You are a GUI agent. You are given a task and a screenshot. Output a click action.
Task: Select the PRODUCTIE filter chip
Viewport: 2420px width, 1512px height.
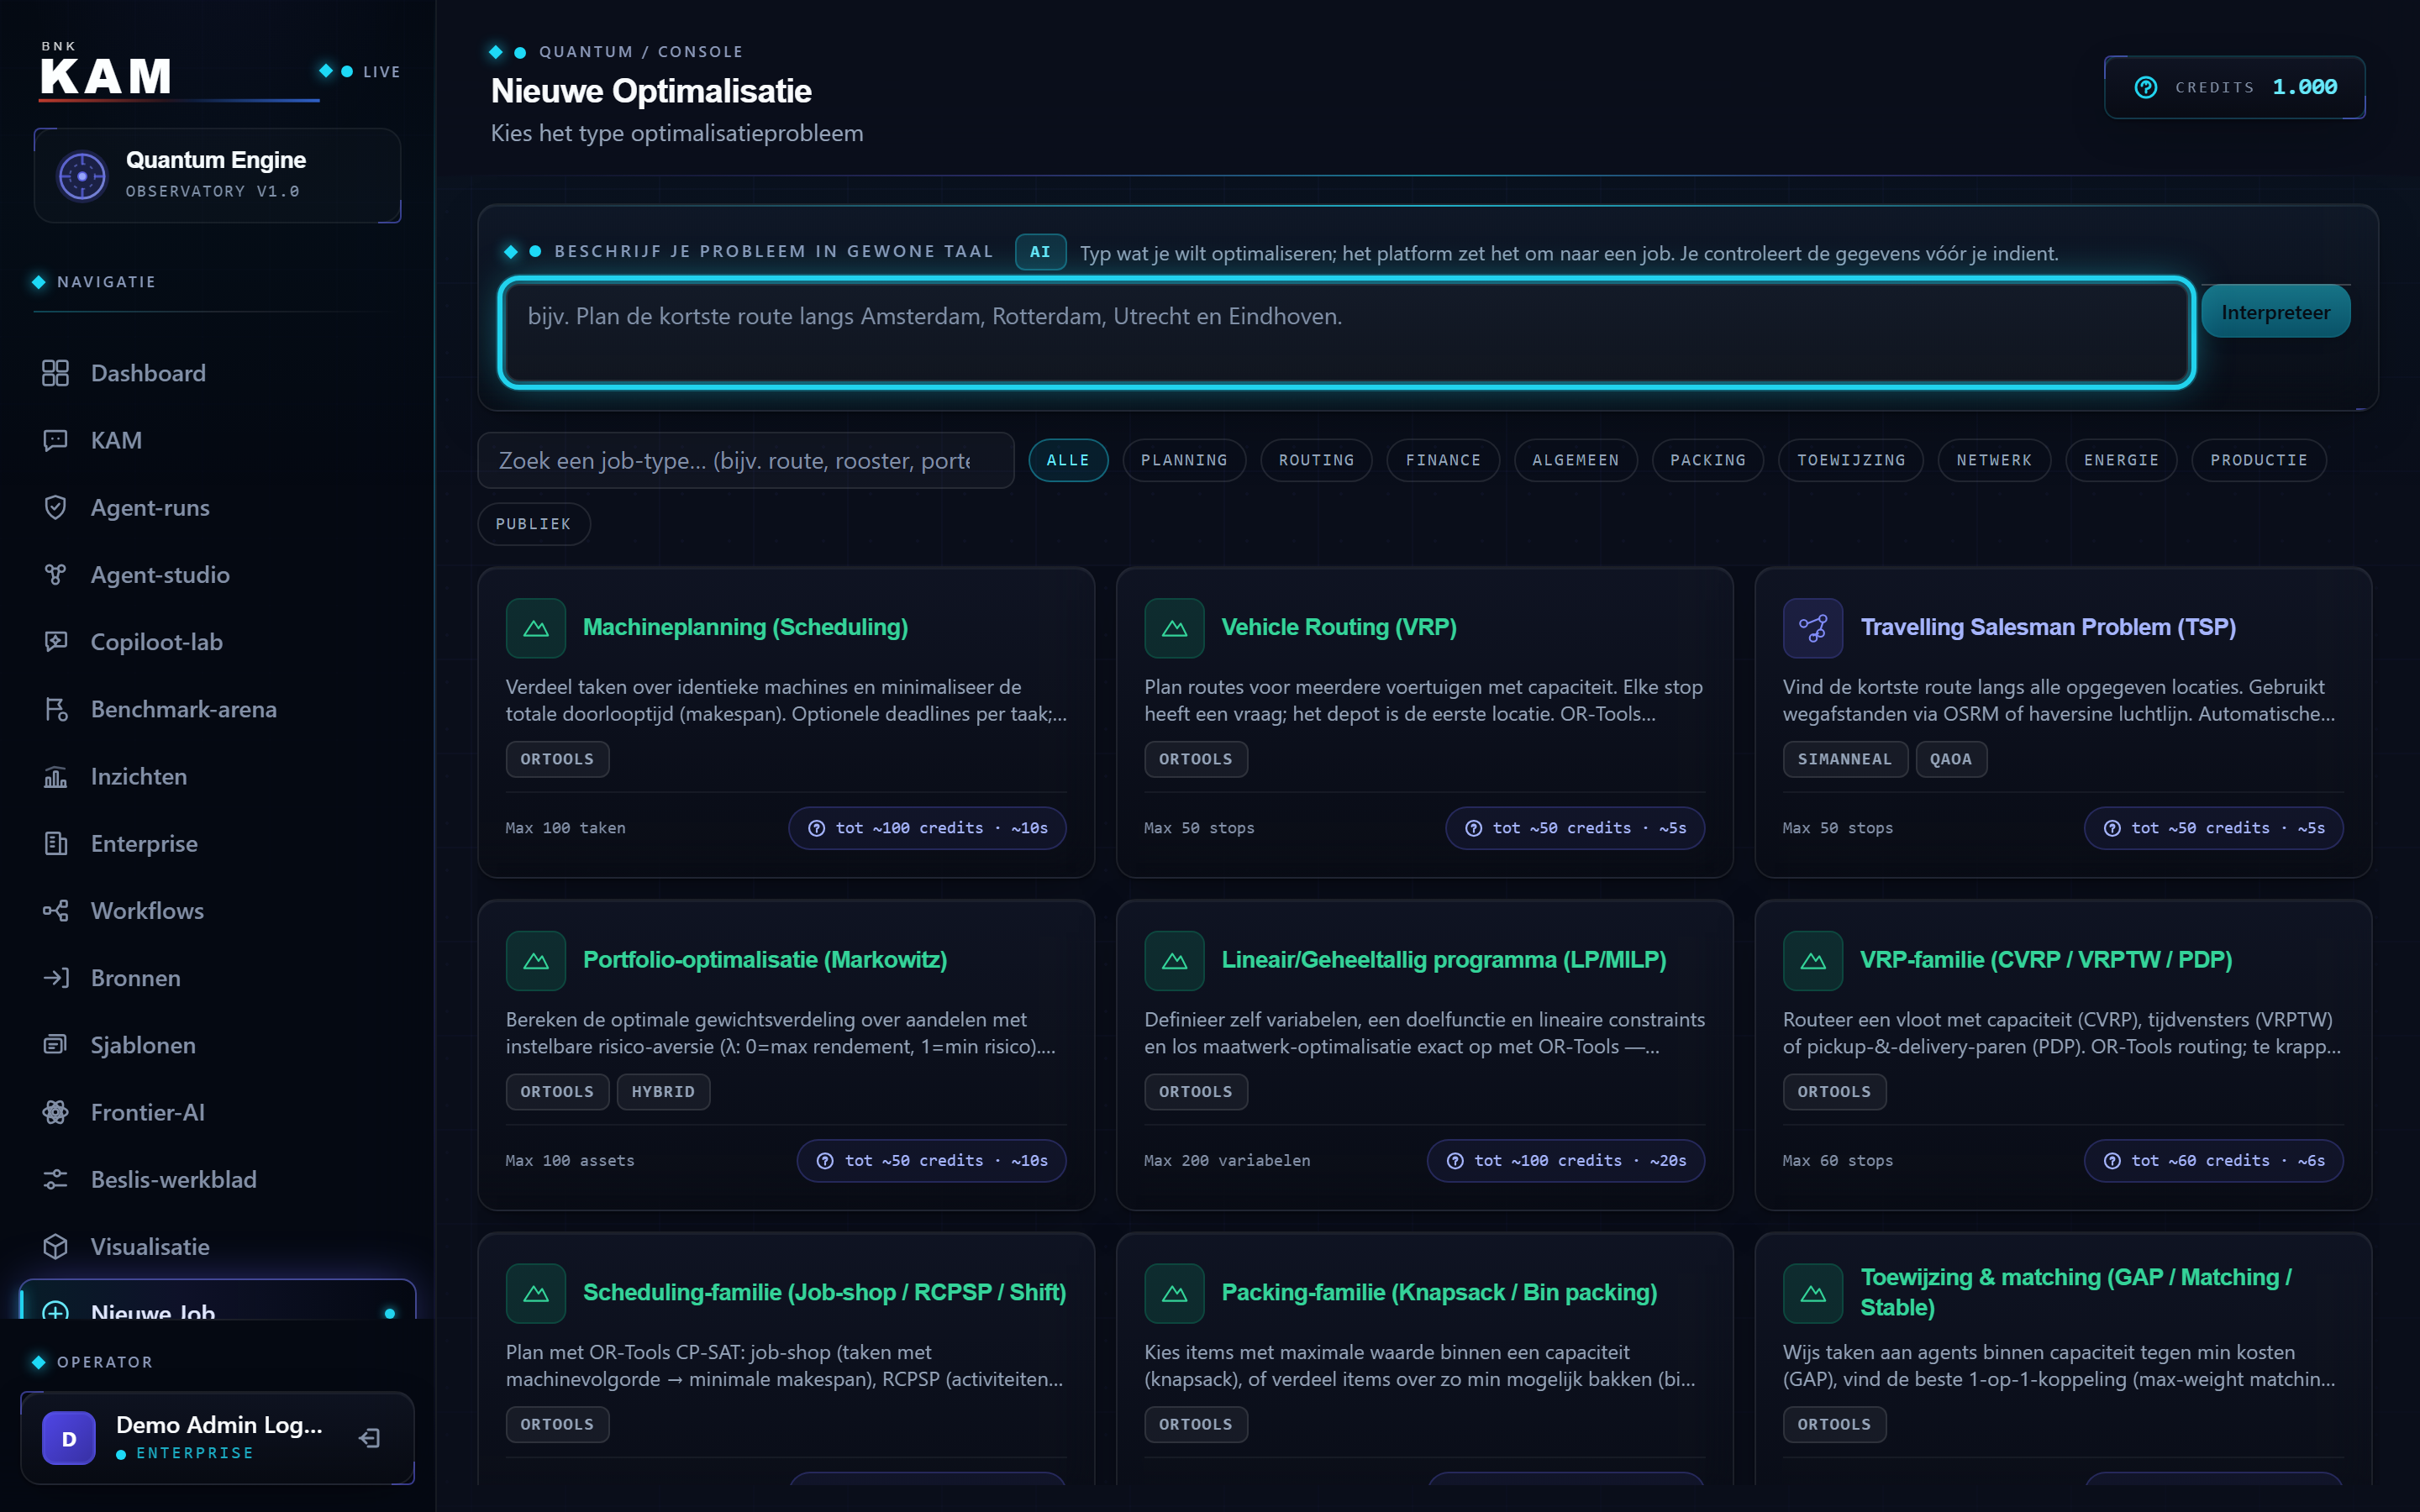pos(2259,460)
